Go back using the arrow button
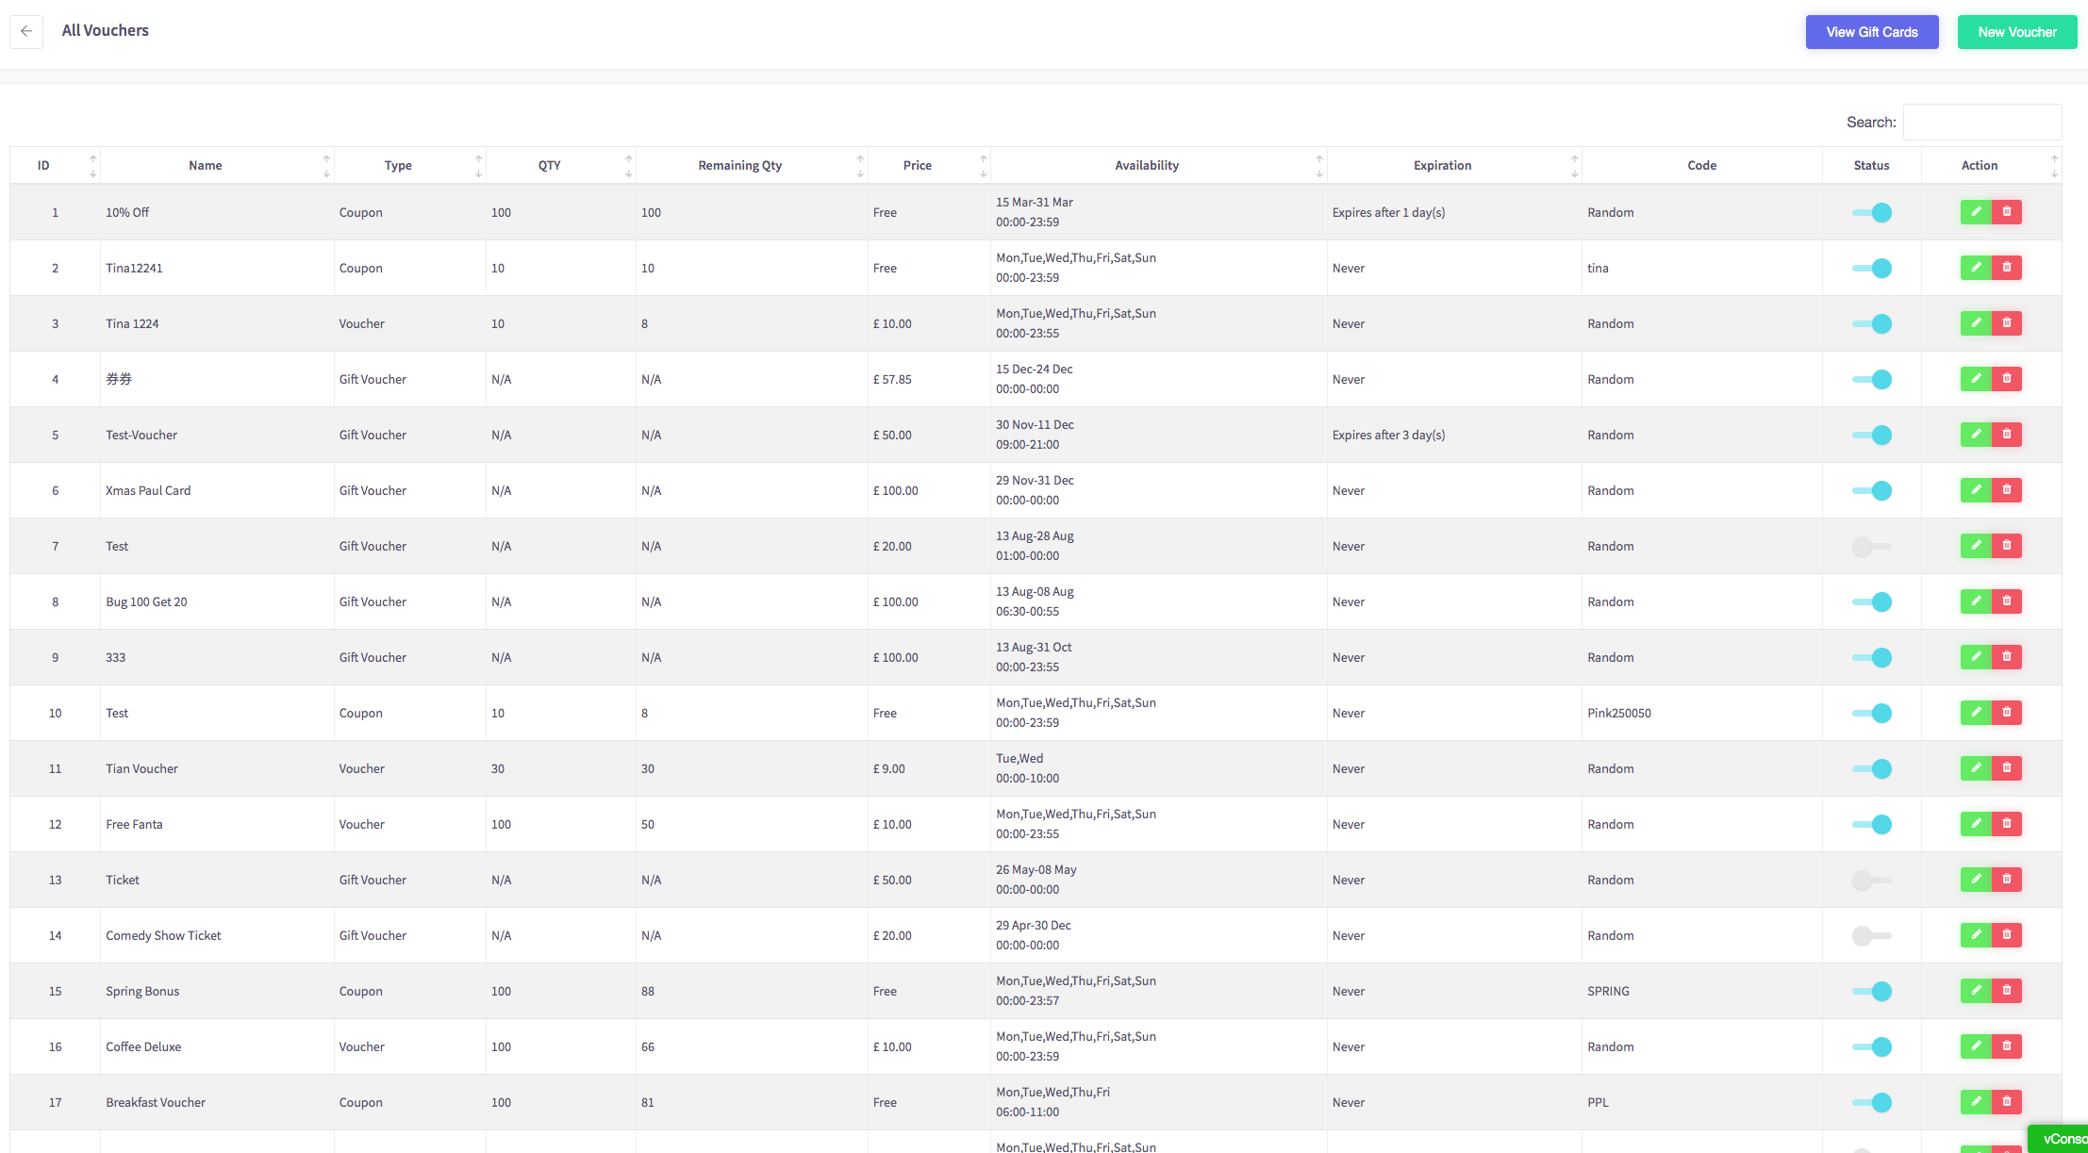2088x1153 pixels. (26, 31)
